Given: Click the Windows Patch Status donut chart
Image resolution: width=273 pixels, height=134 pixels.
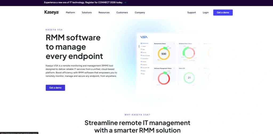Looking at the screenshot, I should coord(189,53).
